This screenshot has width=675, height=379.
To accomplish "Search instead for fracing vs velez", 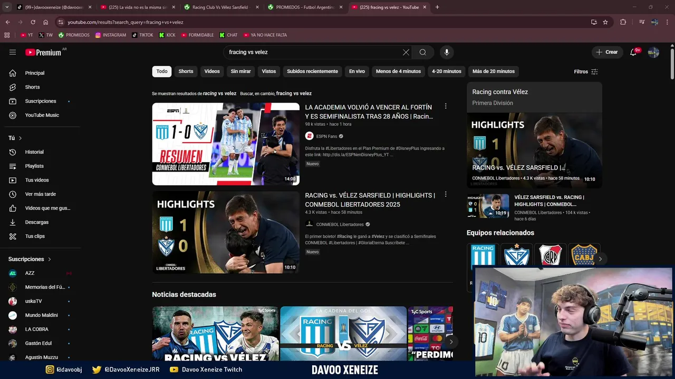I will click(294, 93).
